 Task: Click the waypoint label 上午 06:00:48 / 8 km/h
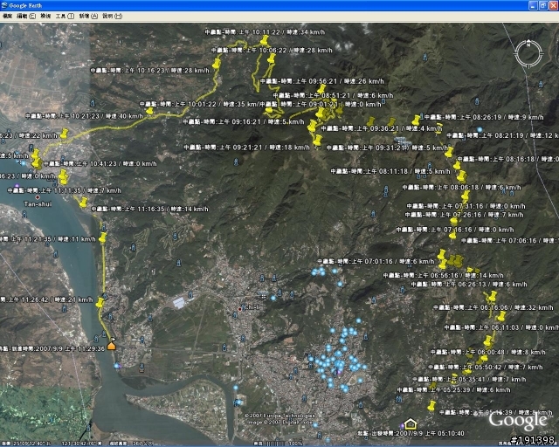(x=488, y=352)
